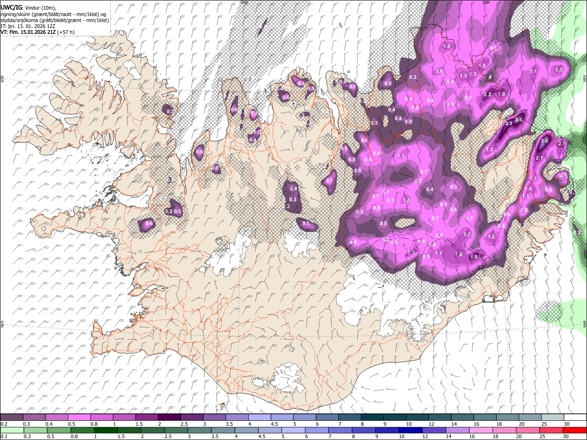Click the 1.4 precipitation value on the map
Image resolution: width=587 pixels, height=440 pixels.
click(528, 189)
